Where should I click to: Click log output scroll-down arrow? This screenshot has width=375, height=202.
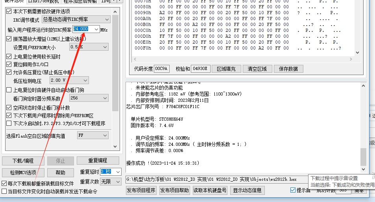[363, 169]
